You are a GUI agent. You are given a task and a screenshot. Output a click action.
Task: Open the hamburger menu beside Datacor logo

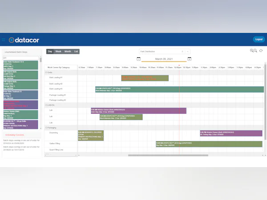click(x=4, y=40)
